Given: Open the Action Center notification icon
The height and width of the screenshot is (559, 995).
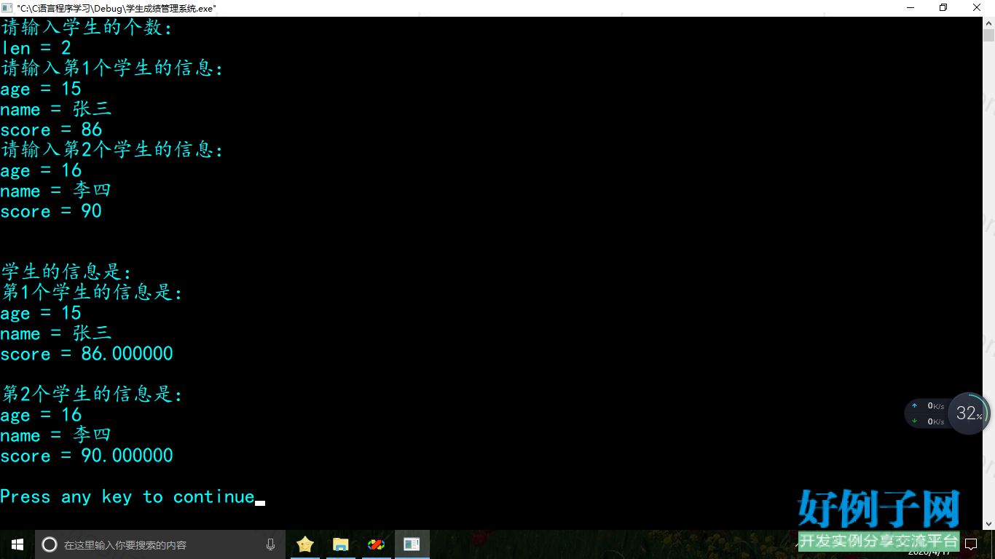Looking at the screenshot, I should pos(972,544).
